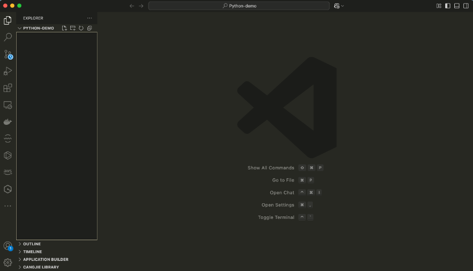The image size is (473, 271).
Task: Collapse the PYTHON-DEMO folder section
Action: tap(20, 28)
